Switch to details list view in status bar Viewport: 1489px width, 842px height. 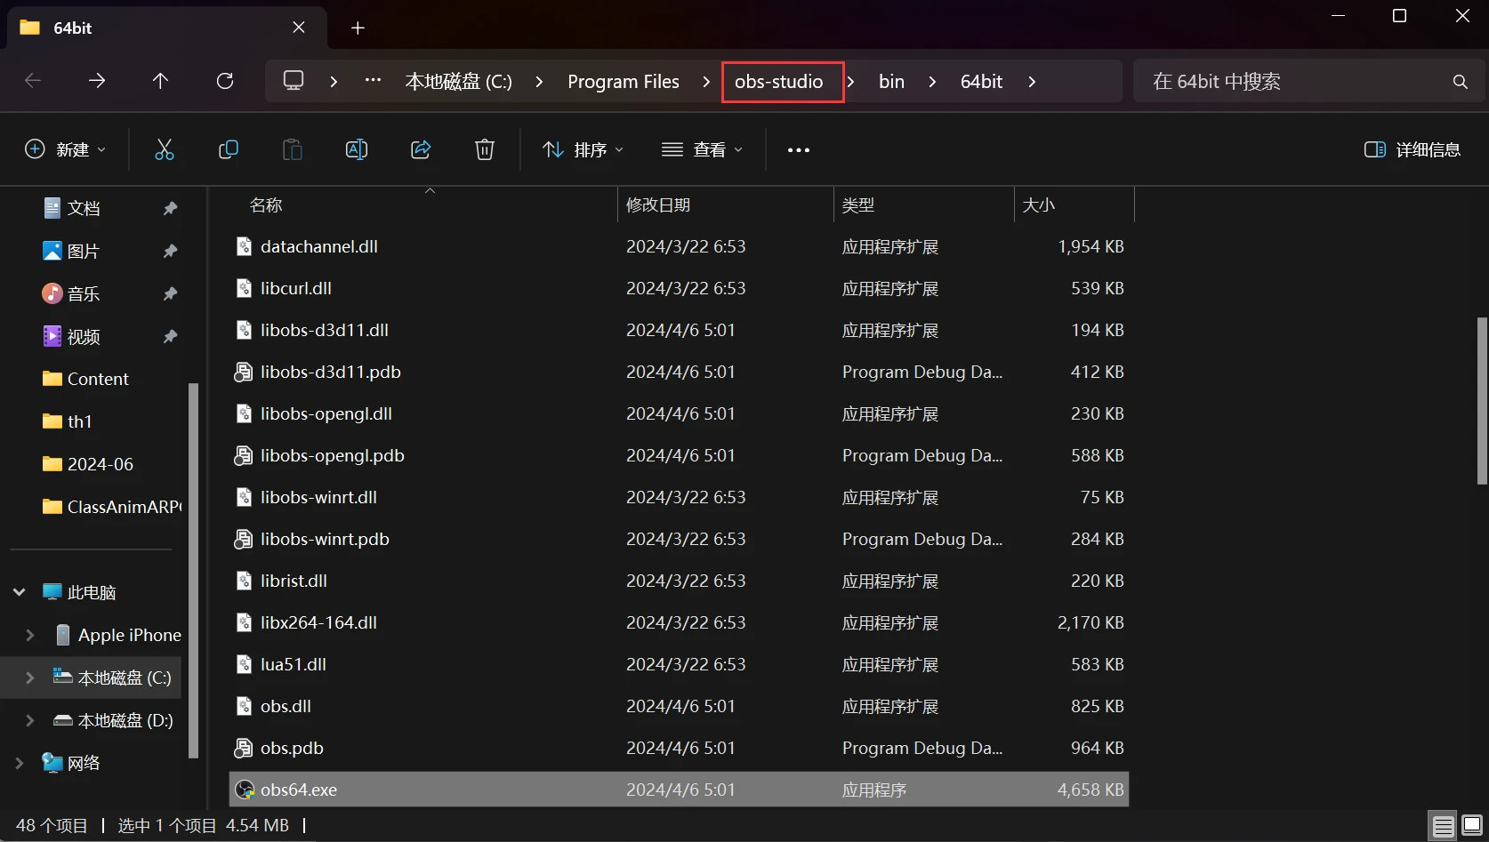tap(1444, 826)
